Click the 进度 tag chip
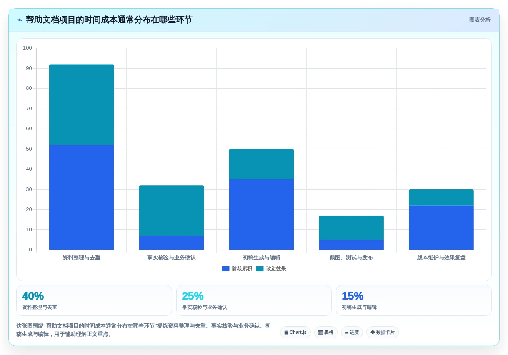508x355 pixels. 352,332
